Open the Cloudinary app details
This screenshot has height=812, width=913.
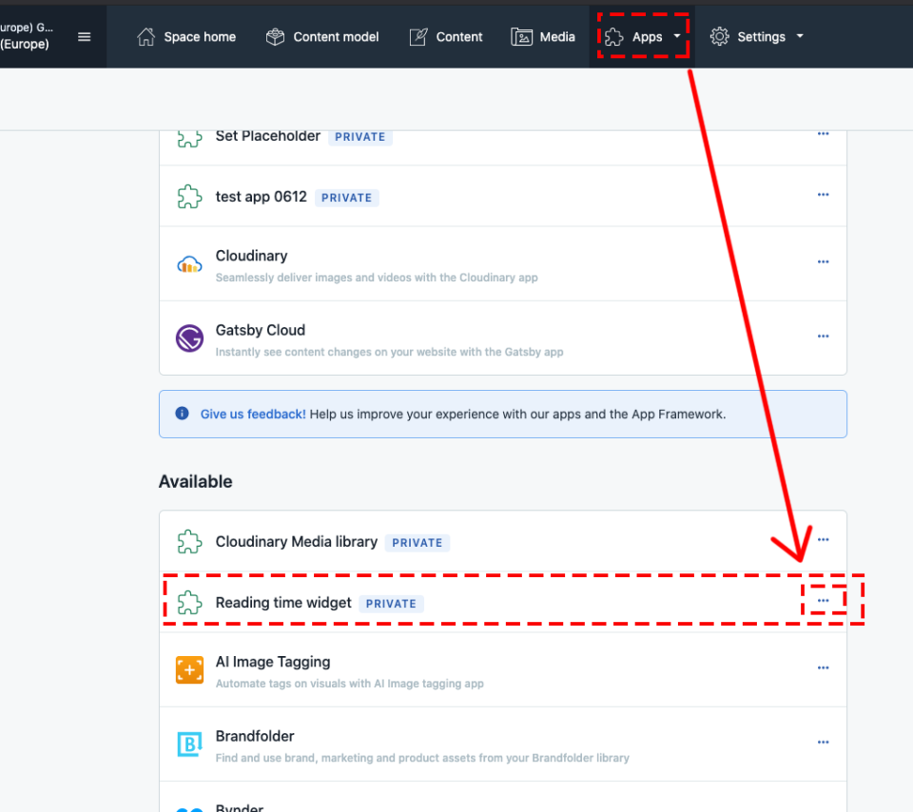pyautogui.click(x=251, y=256)
